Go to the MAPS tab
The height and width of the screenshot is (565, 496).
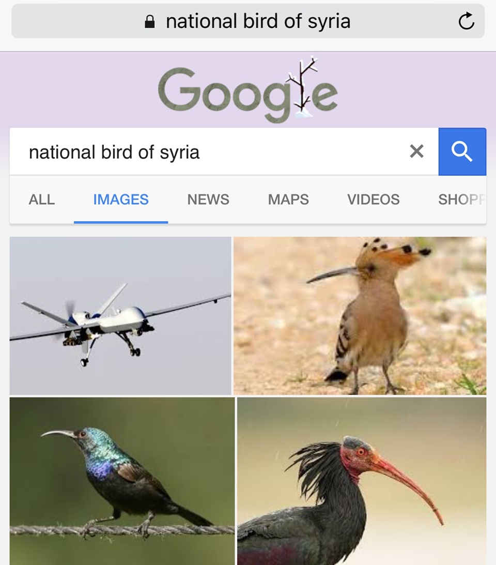click(288, 199)
